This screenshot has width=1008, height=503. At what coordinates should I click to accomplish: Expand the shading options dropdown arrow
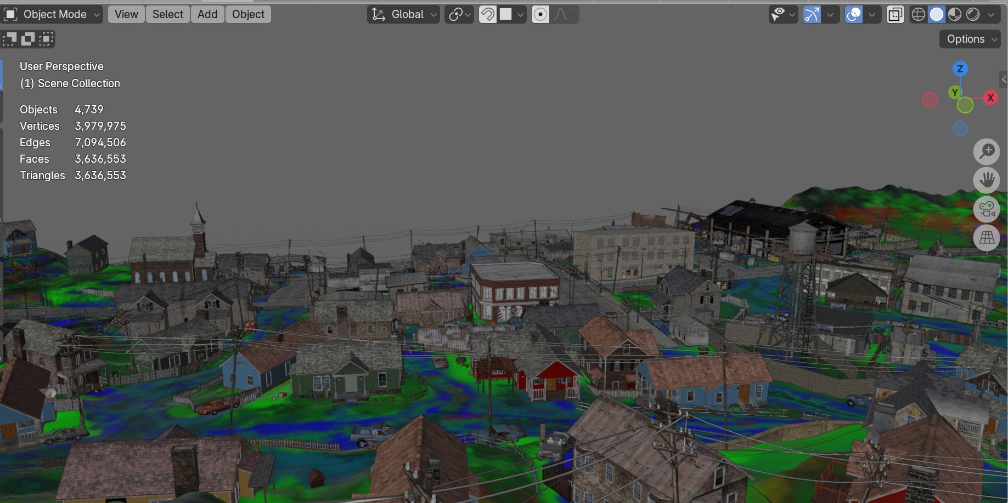click(x=991, y=14)
